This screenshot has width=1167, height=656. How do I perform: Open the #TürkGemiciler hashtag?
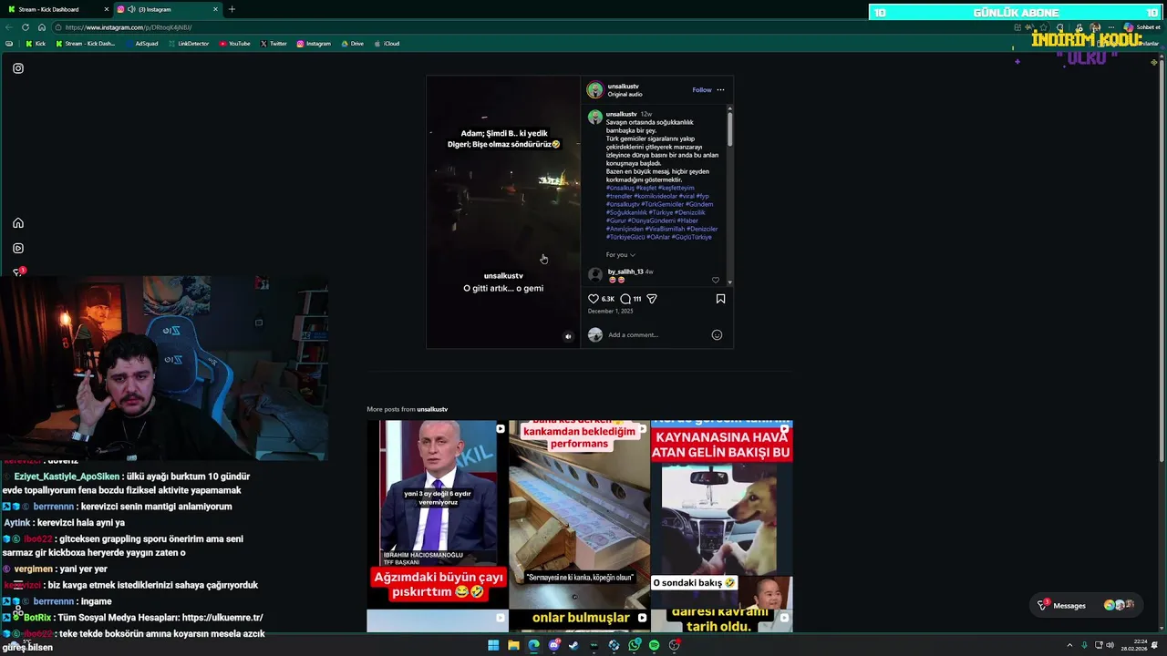(663, 204)
